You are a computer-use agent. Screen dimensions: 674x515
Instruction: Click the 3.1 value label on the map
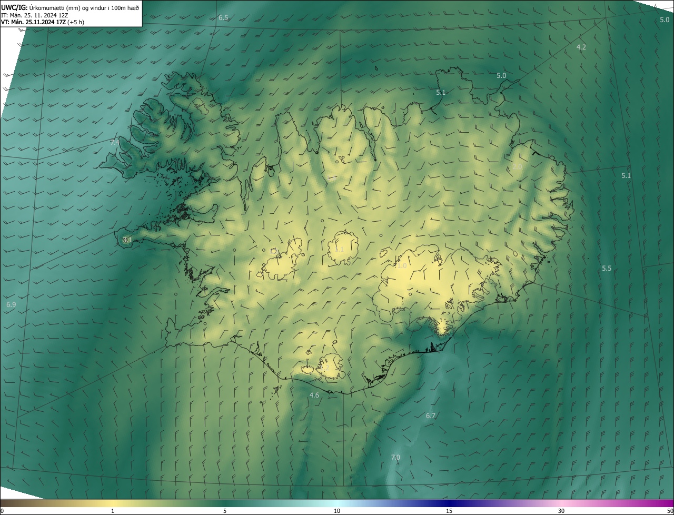(127, 240)
